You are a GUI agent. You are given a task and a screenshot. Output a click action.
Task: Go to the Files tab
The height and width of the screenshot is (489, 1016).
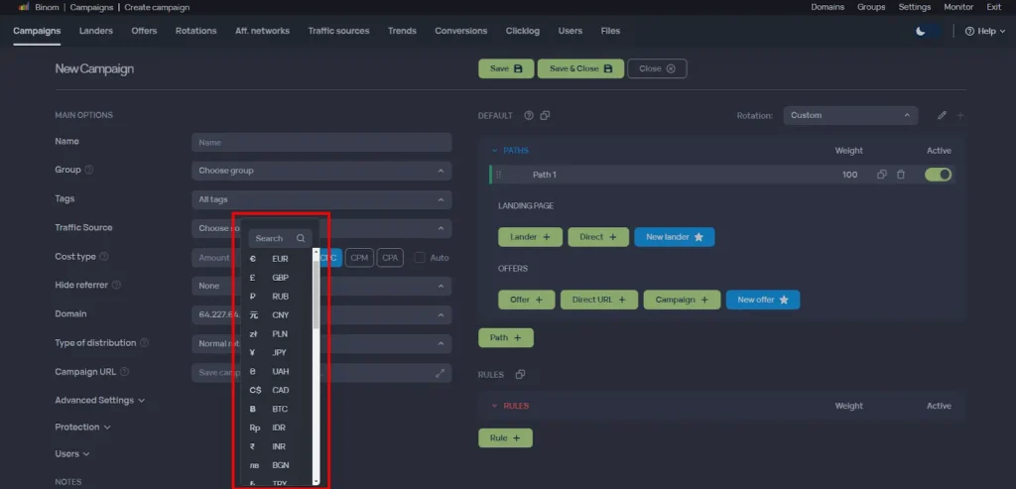click(x=610, y=31)
